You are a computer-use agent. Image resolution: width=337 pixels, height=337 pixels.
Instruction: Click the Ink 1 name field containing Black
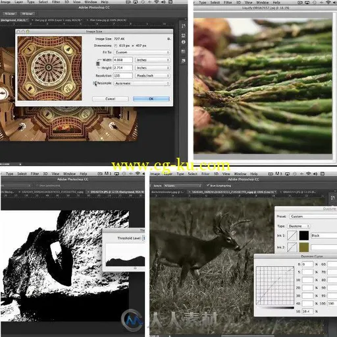point(324,235)
